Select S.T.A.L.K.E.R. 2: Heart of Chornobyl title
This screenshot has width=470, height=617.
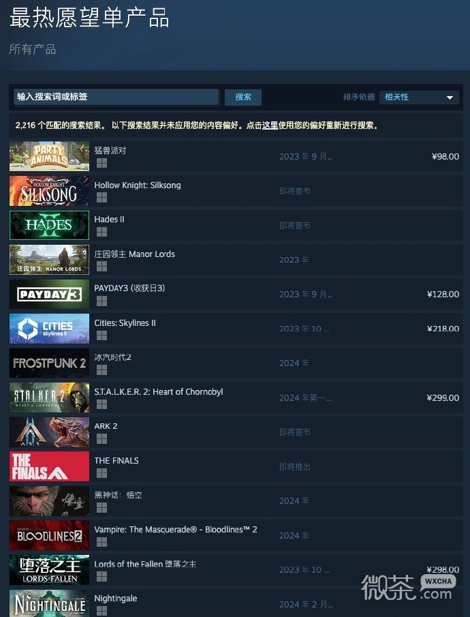tap(159, 391)
